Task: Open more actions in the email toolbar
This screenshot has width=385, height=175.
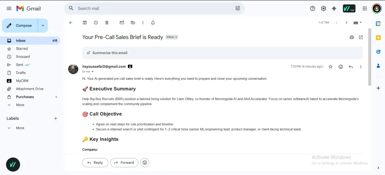Action: 143,23
